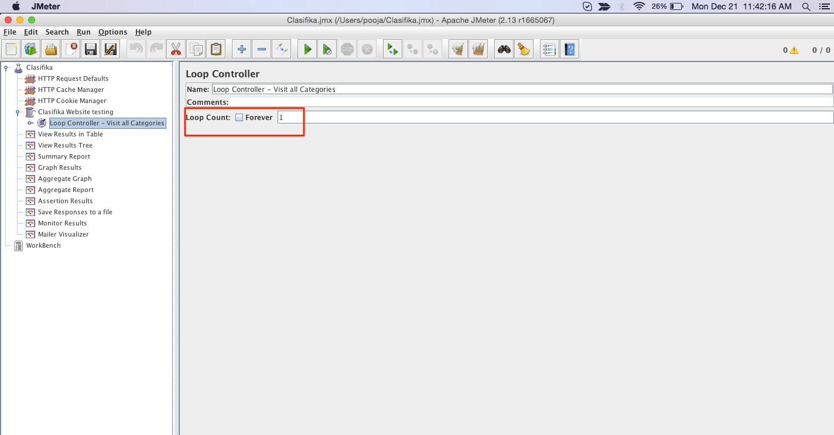Select Mailer Visualizer in tree
This screenshot has height=435, width=834.
click(x=63, y=234)
